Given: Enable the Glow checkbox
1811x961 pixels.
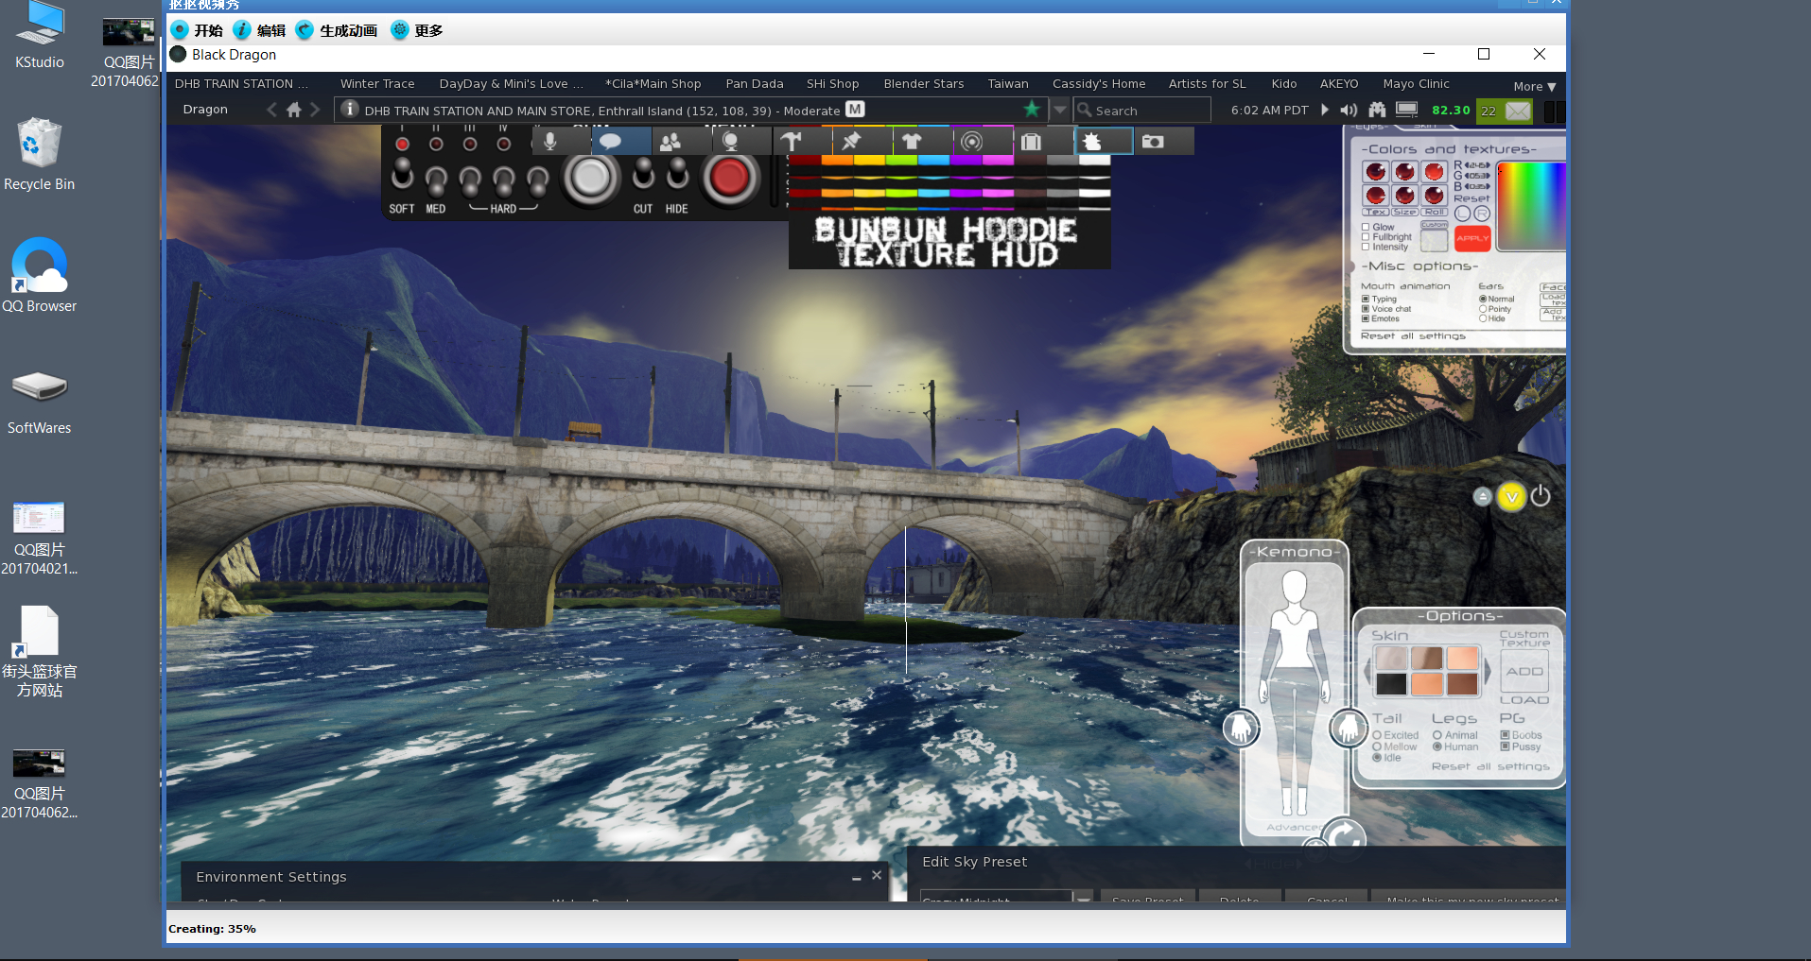Looking at the screenshot, I should 1366,227.
